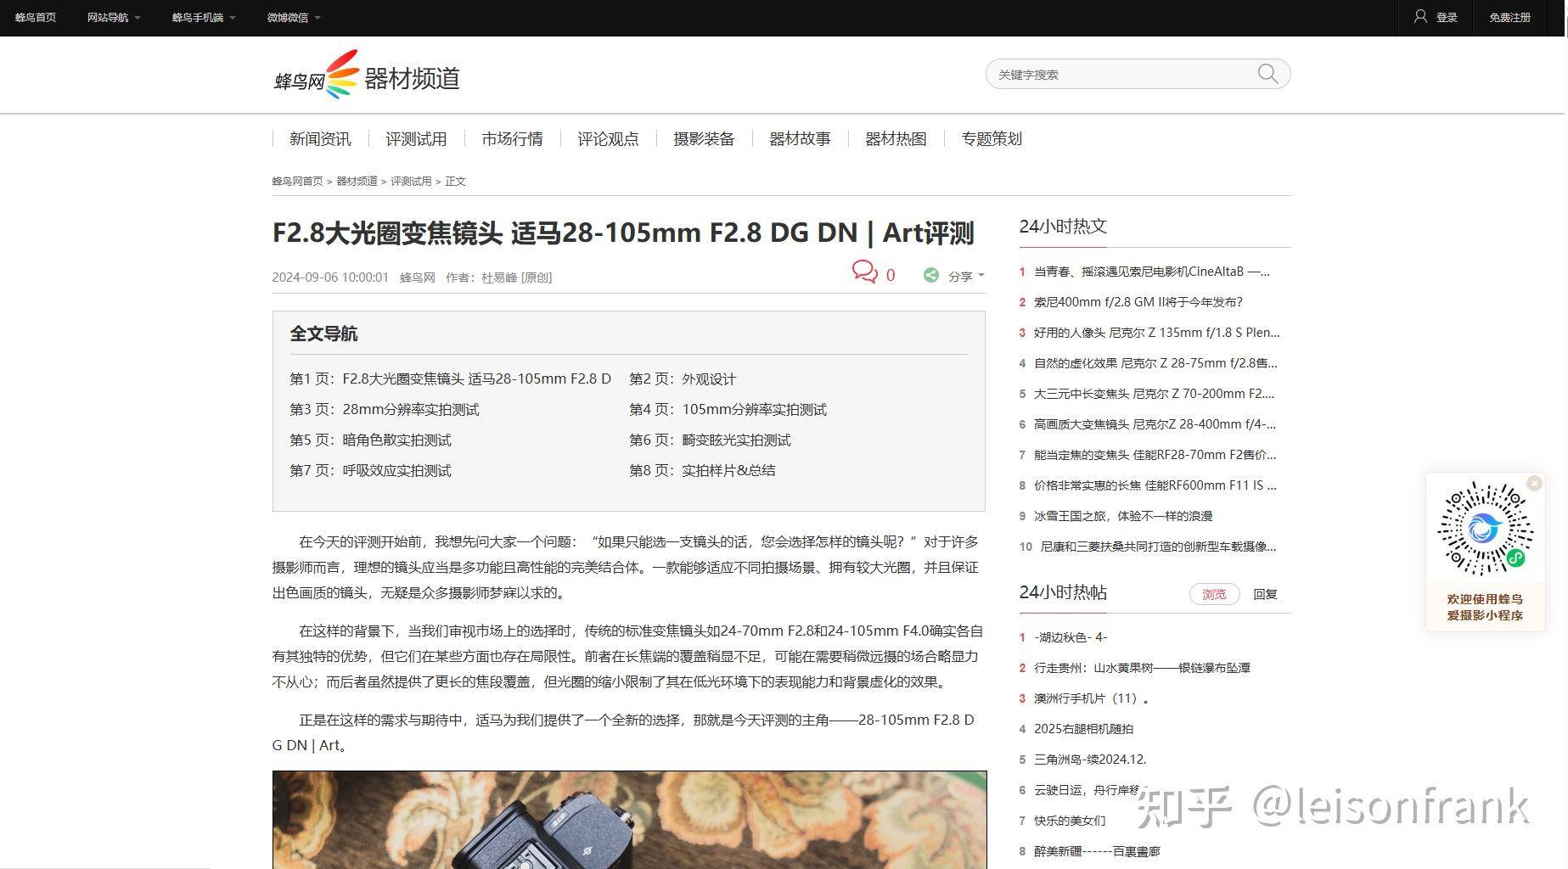Open hot article about 索尼电影机CineAltaB
The height and width of the screenshot is (869, 1568).
point(1152,272)
